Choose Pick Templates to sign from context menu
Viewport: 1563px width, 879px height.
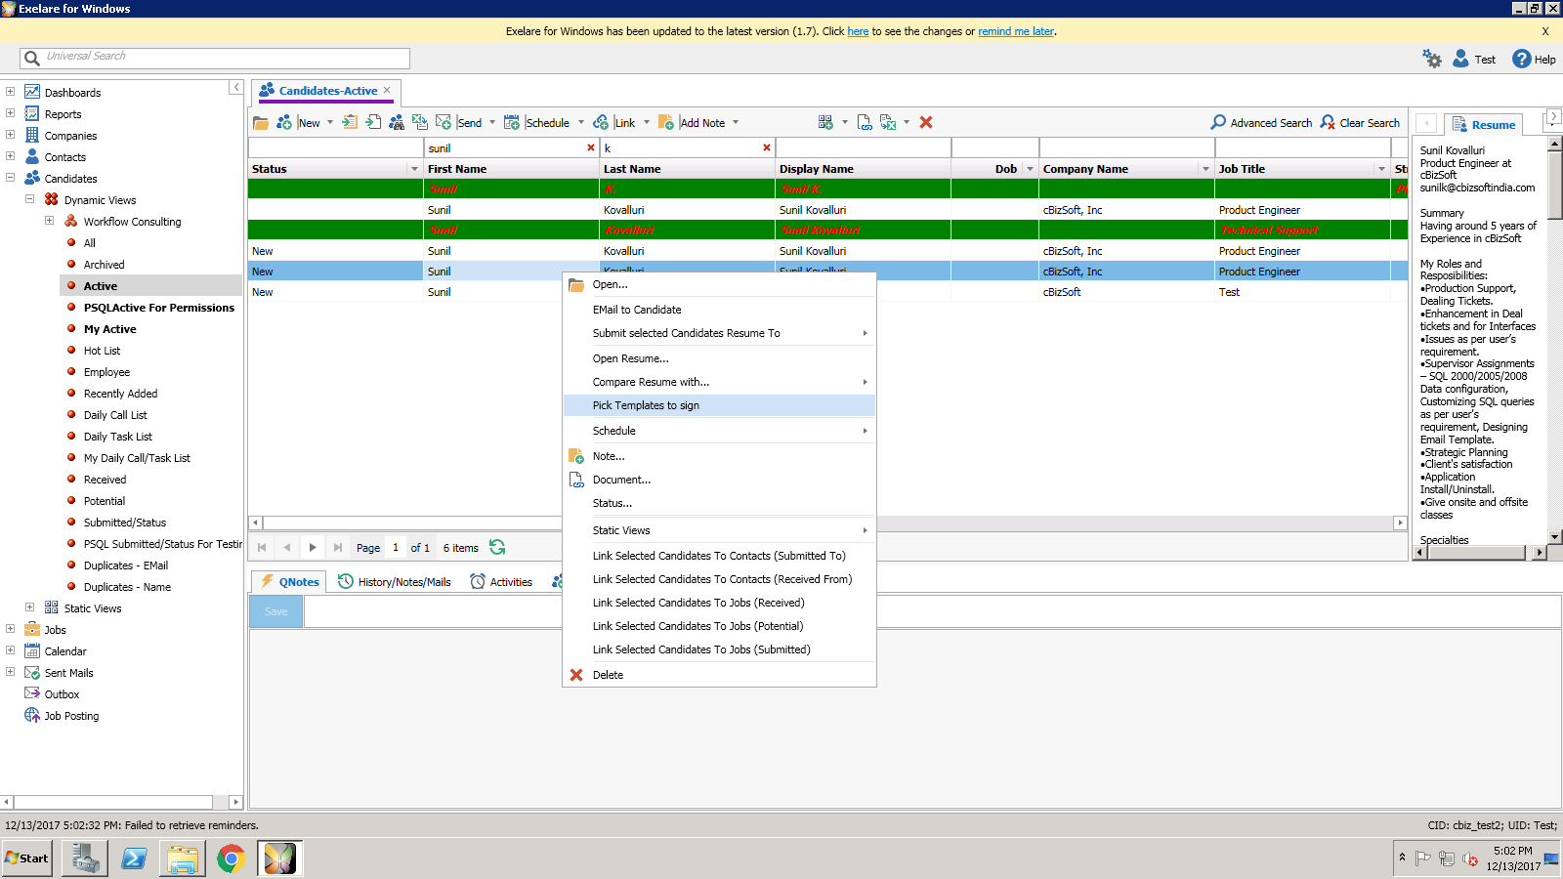tap(719, 405)
